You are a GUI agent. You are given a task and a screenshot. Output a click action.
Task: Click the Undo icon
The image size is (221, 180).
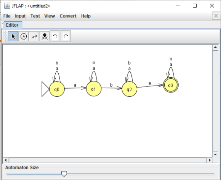tap(55, 36)
